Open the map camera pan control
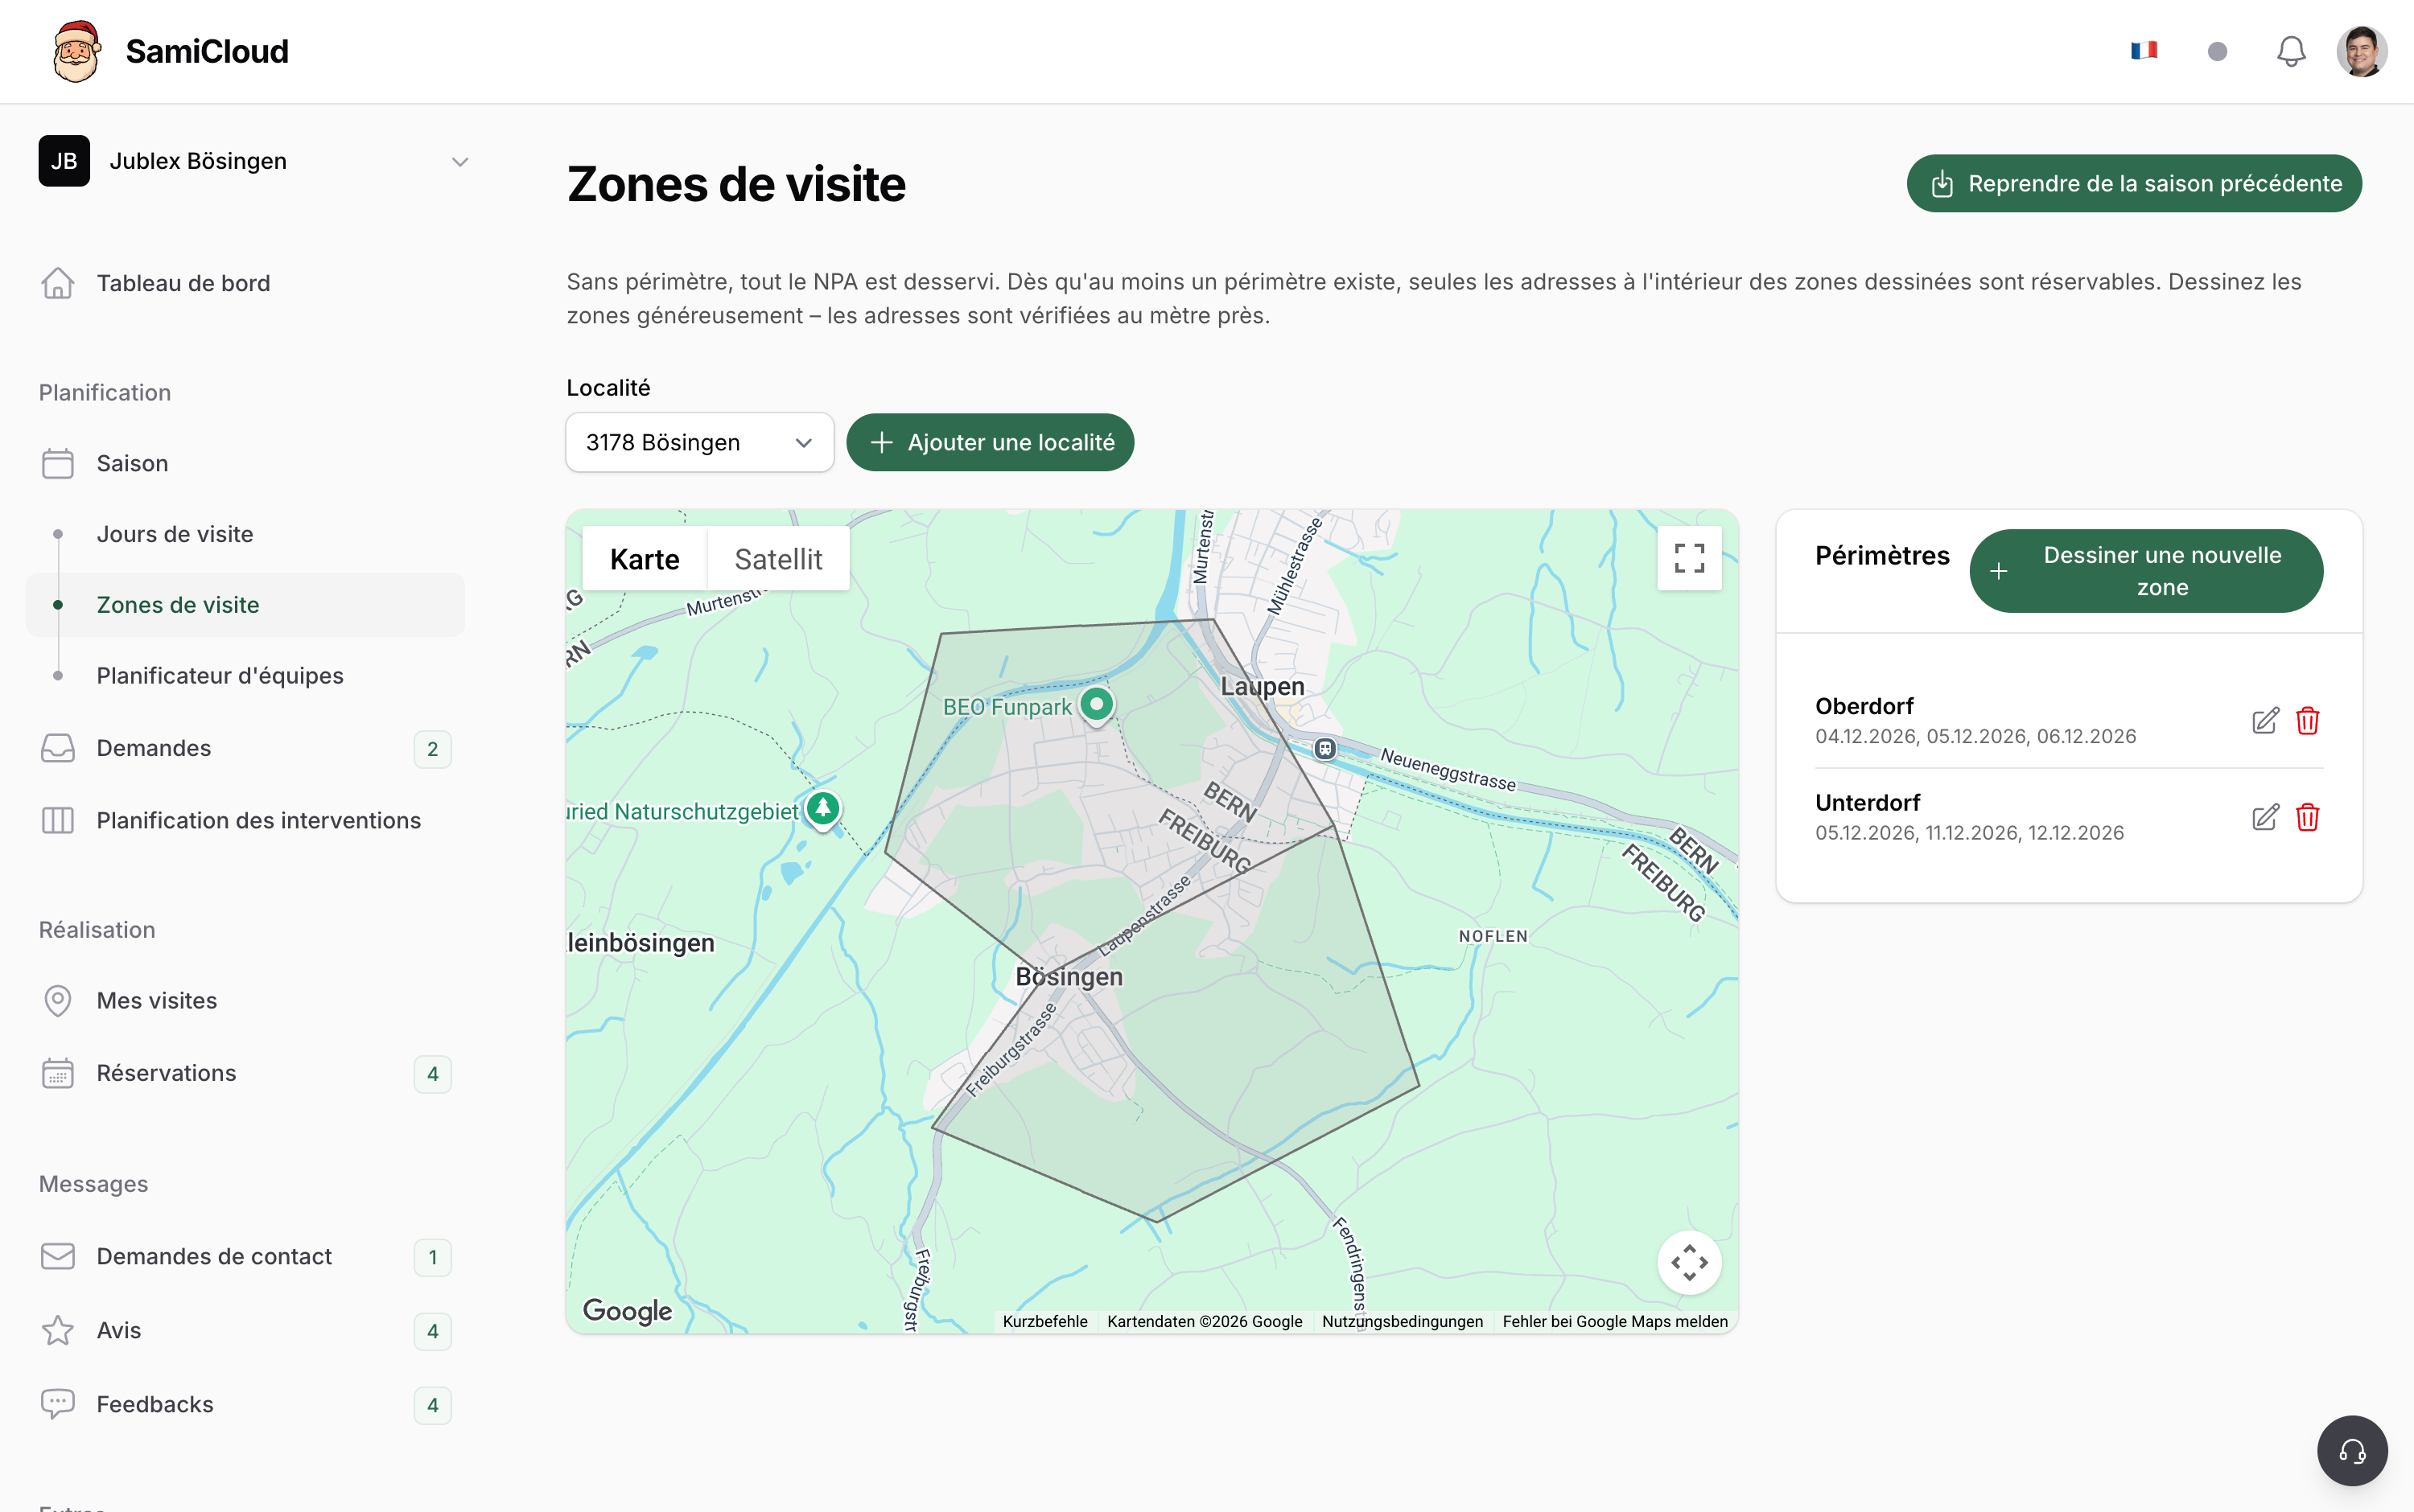 pyautogui.click(x=1689, y=1262)
